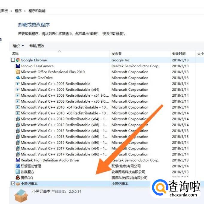Select 软媒魔方 program name
The image size is (204, 204).
coord(27,172)
